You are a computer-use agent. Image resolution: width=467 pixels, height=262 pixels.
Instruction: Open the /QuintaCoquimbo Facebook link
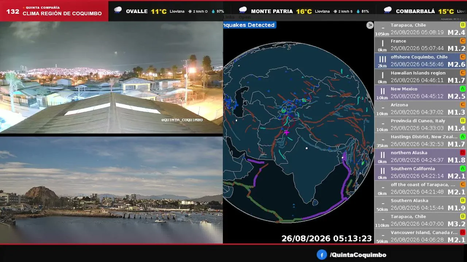click(x=358, y=255)
